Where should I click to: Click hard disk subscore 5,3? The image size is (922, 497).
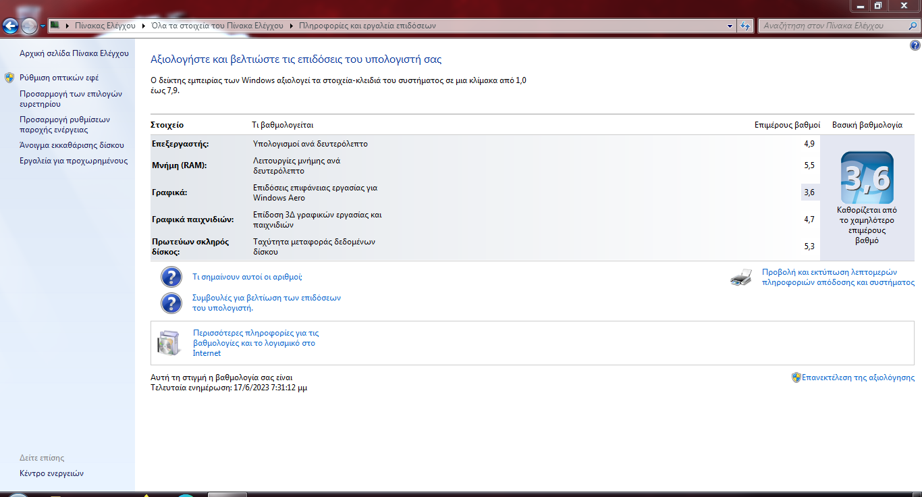tap(809, 246)
